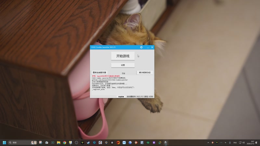Click the _register_echo log line
Image resolution: width=260 pixels, height=146 pixels.
point(98,90)
